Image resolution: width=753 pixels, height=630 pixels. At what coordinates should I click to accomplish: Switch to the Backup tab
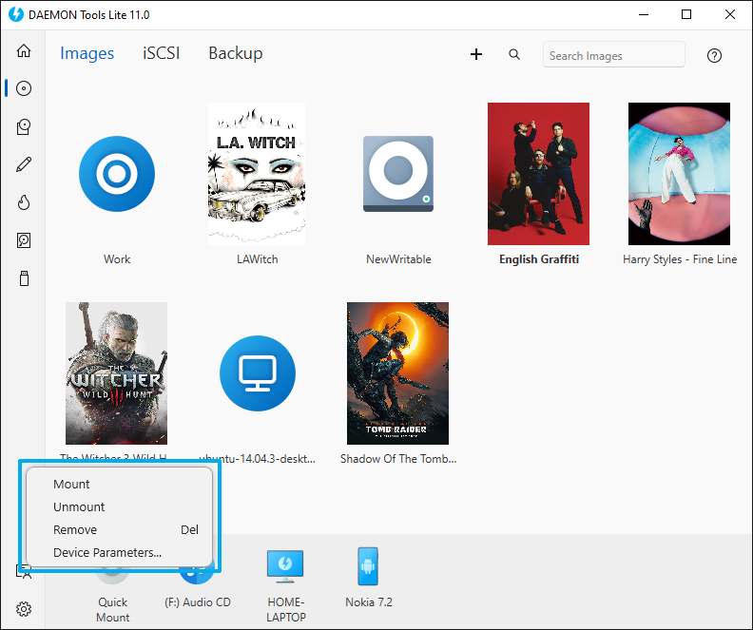click(236, 53)
